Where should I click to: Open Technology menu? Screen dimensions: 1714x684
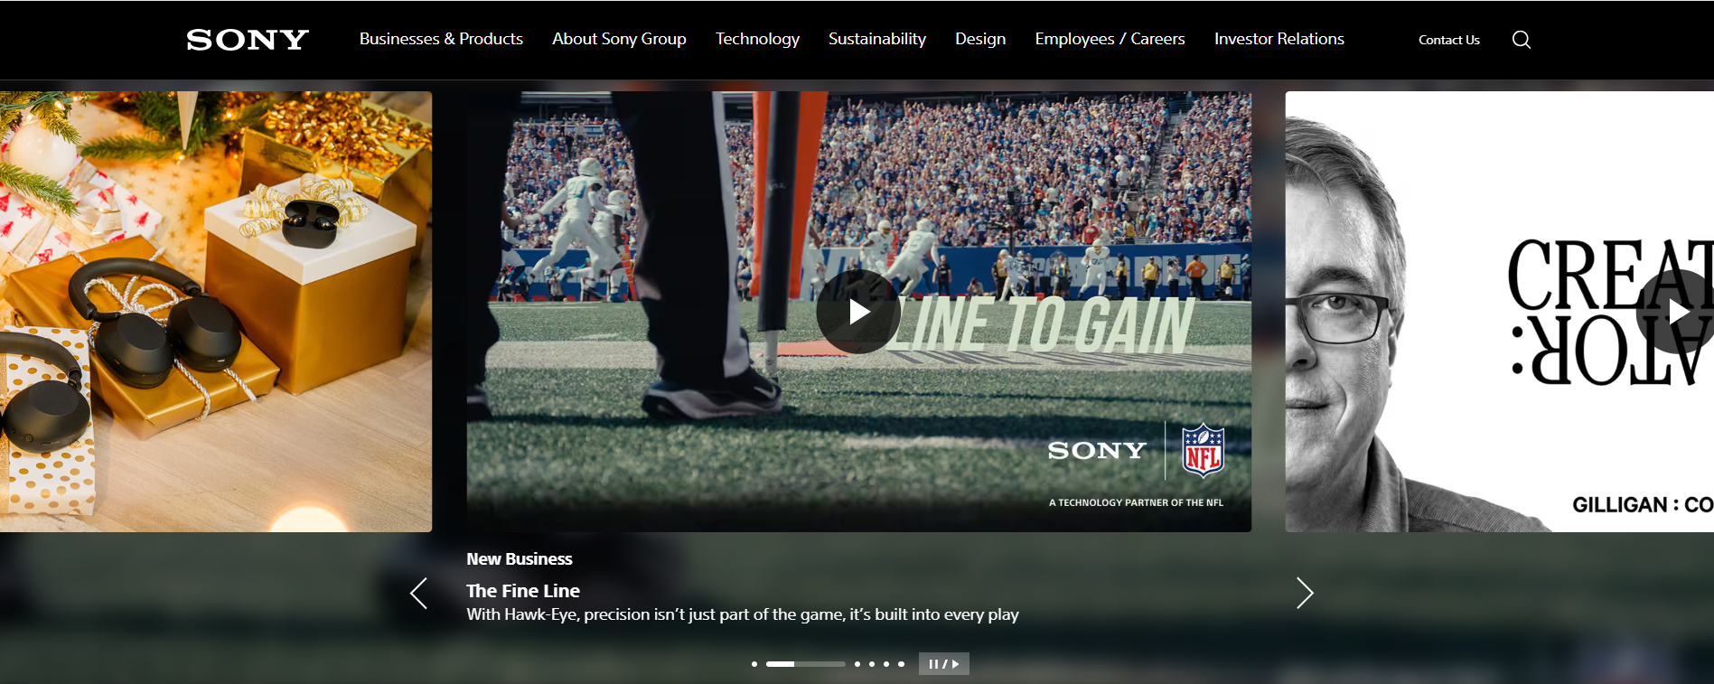point(757,39)
